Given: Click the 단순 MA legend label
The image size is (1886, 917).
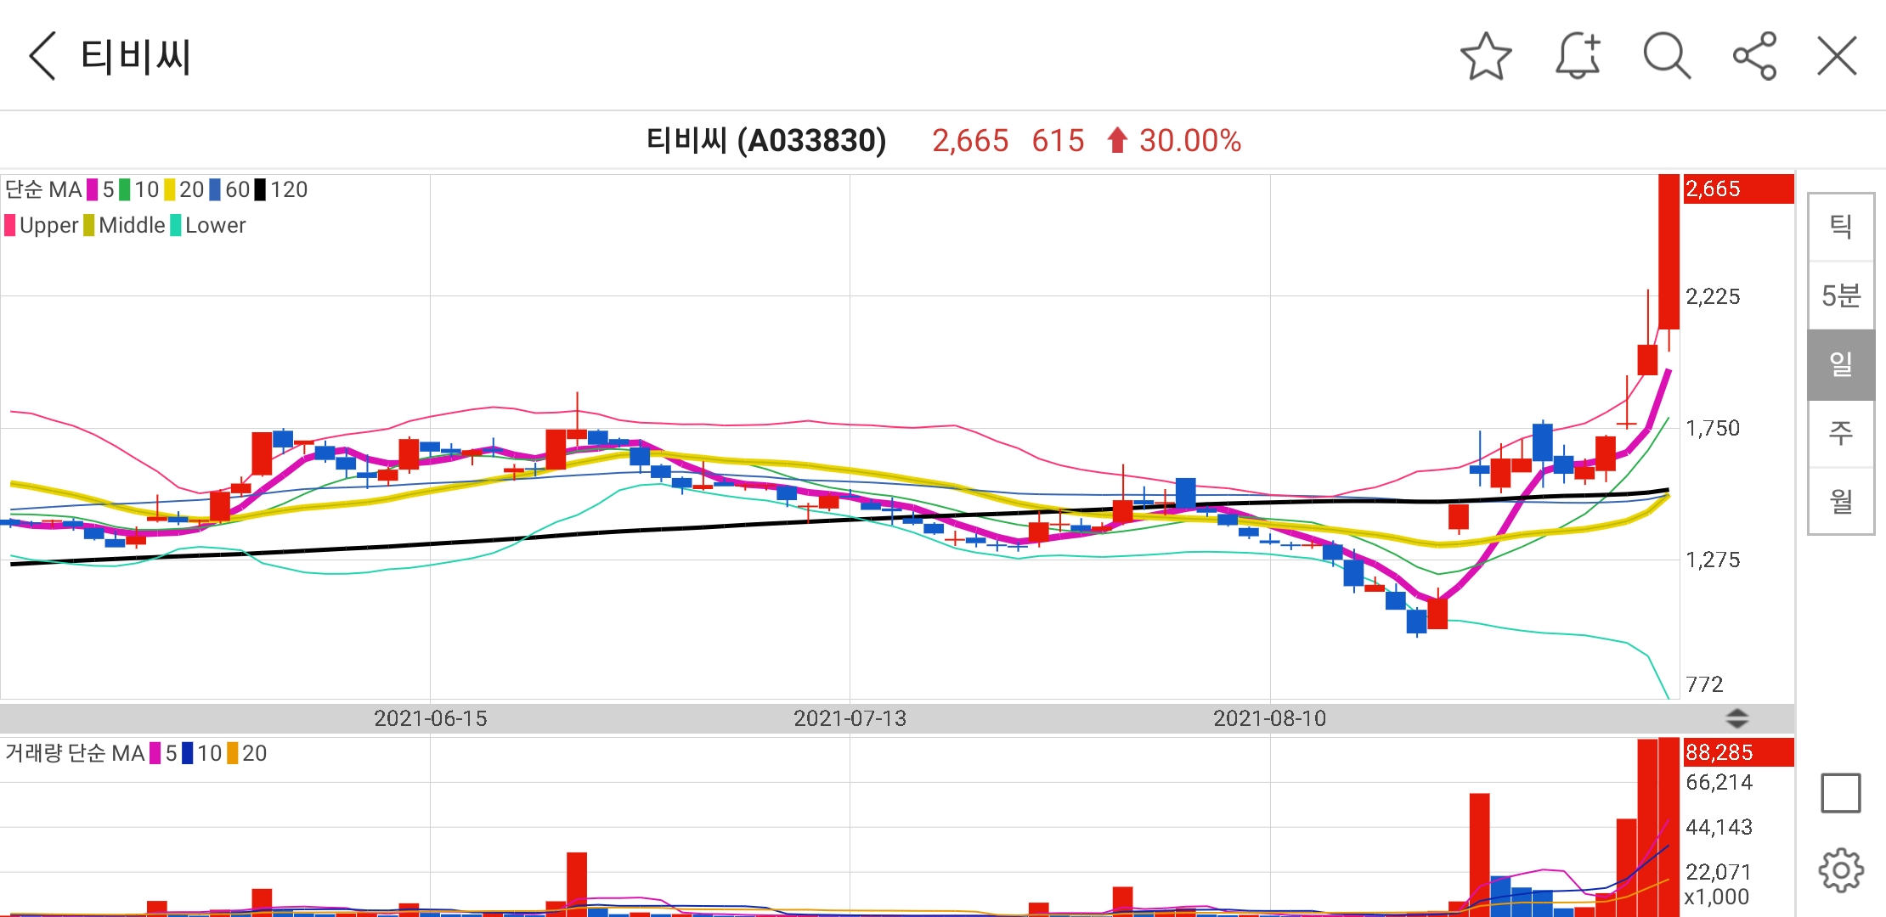Looking at the screenshot, I should point(43,189).
